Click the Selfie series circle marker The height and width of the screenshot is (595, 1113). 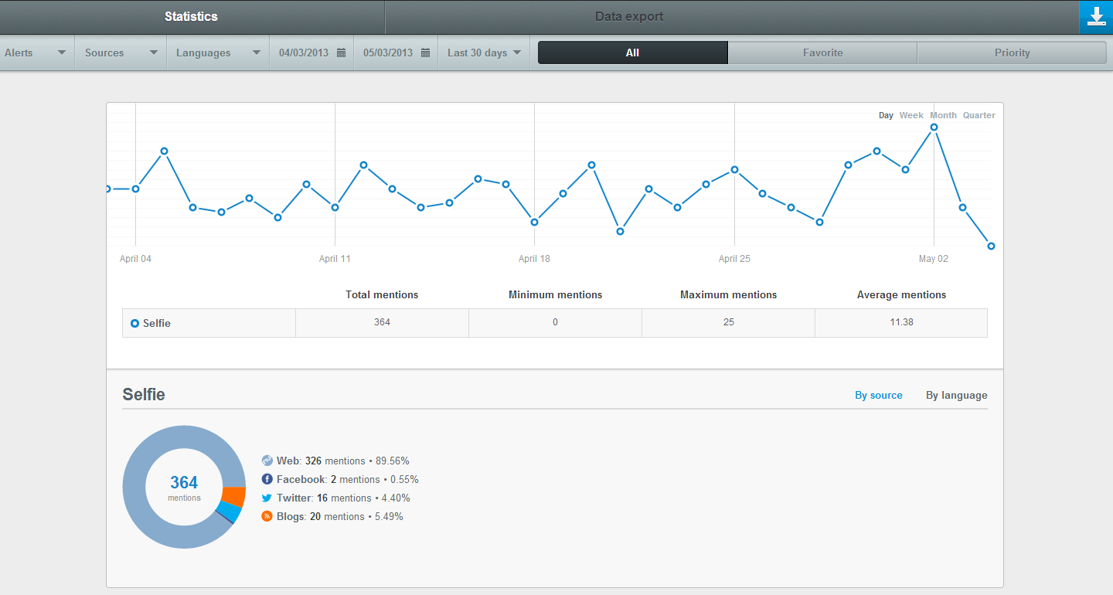134,323
